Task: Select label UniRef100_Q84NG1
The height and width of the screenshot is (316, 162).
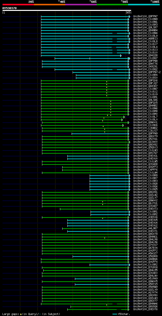Action: (145, 237)
